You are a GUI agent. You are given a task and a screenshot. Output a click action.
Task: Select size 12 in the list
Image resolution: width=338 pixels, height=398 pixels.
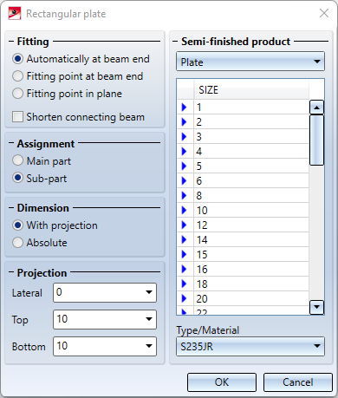[251, 225]
